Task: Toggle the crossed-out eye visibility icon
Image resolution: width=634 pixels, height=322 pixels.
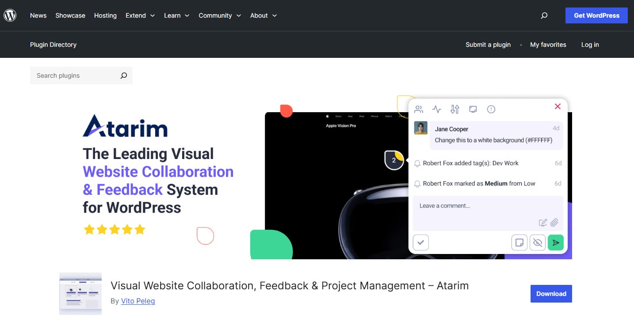Action: point(538,242)
